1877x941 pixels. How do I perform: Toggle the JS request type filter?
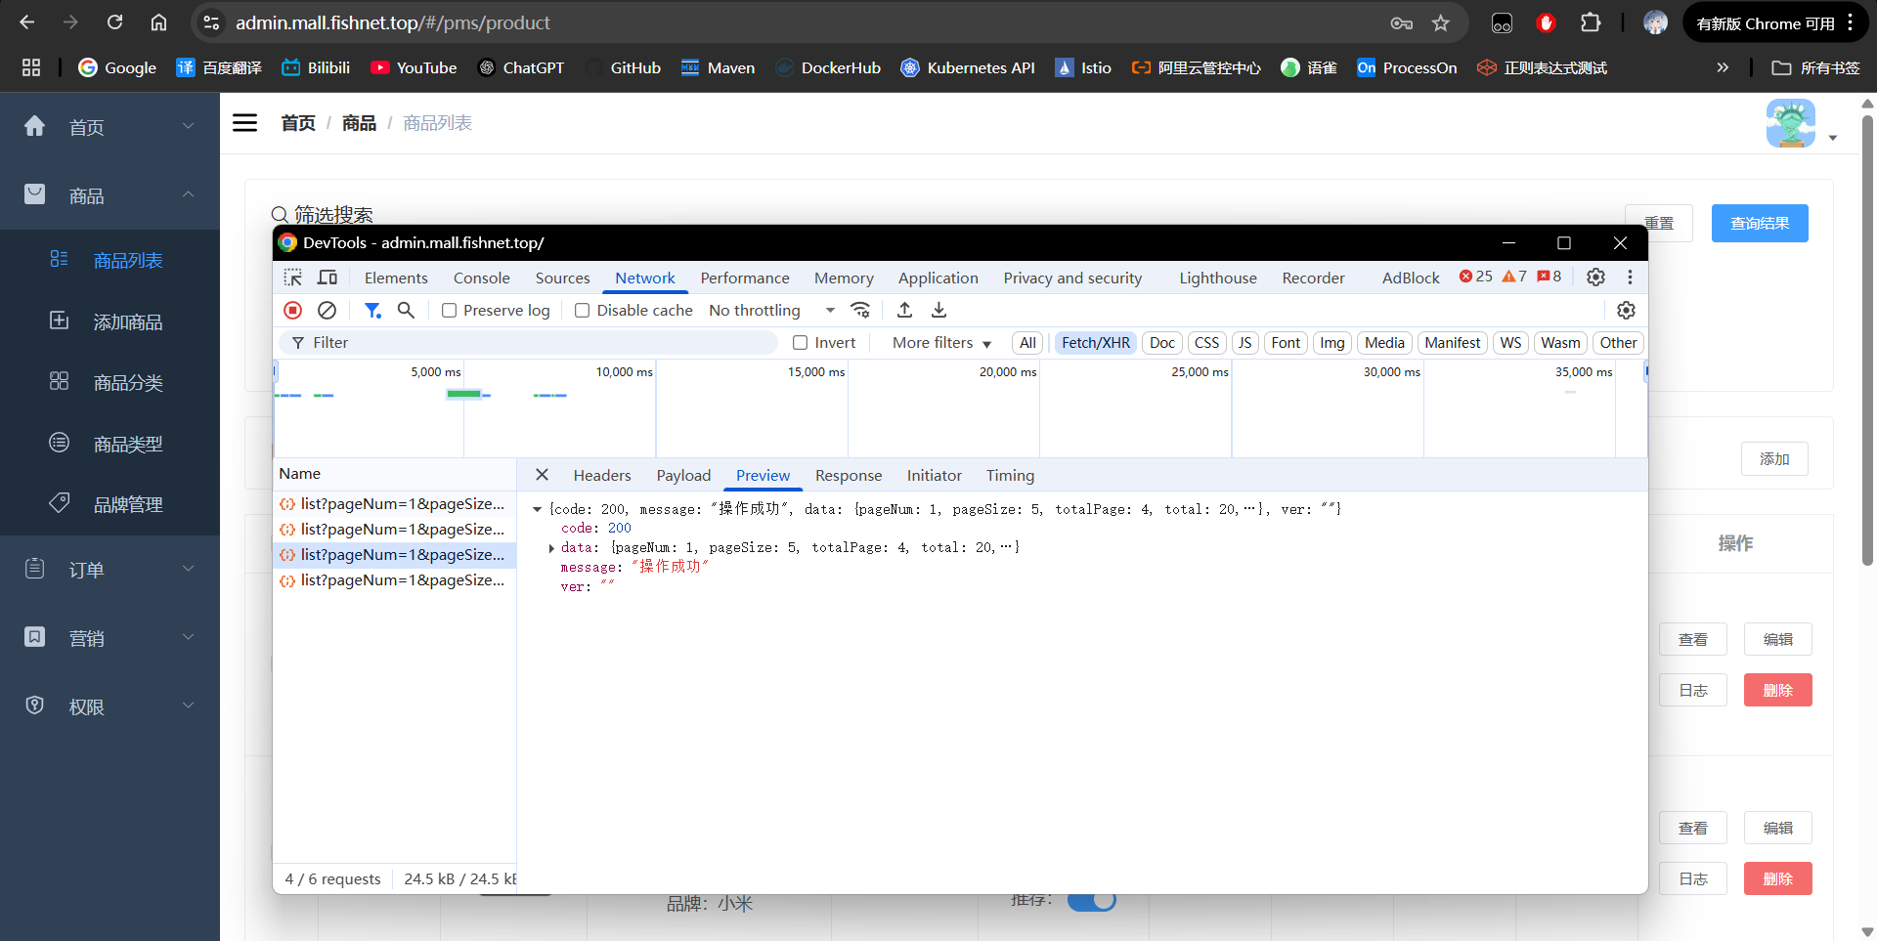coord(1244,342)
